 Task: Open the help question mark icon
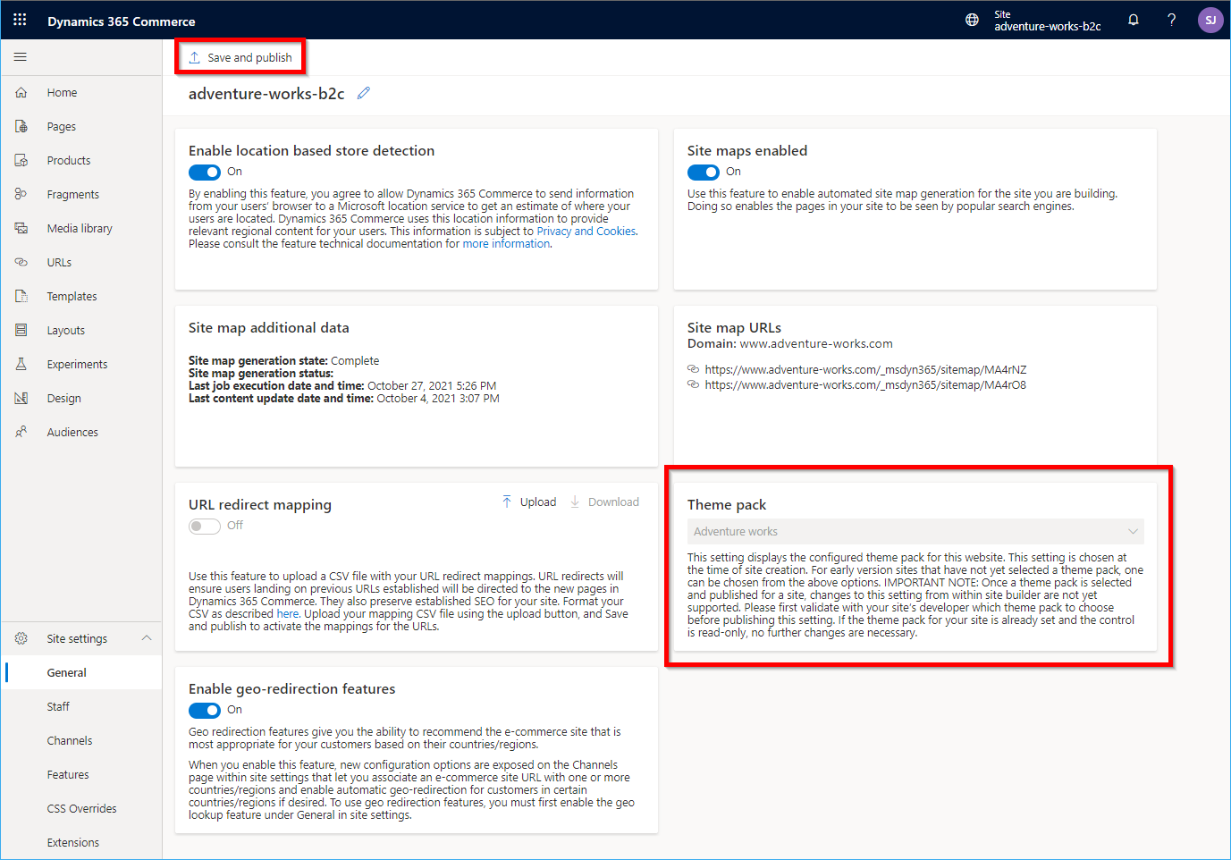click(1171, 20)
